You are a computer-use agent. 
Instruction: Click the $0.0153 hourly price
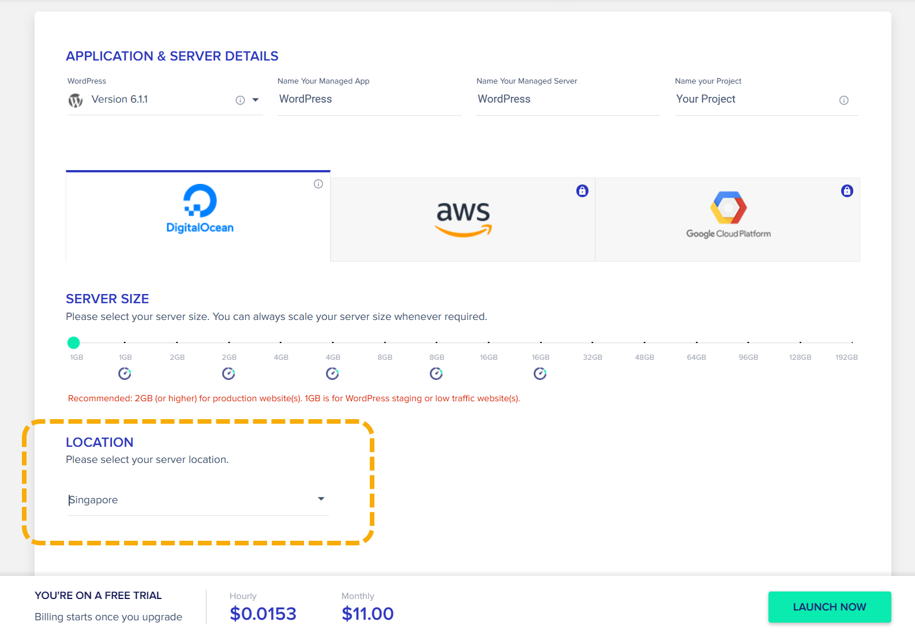tap(263, 614)
